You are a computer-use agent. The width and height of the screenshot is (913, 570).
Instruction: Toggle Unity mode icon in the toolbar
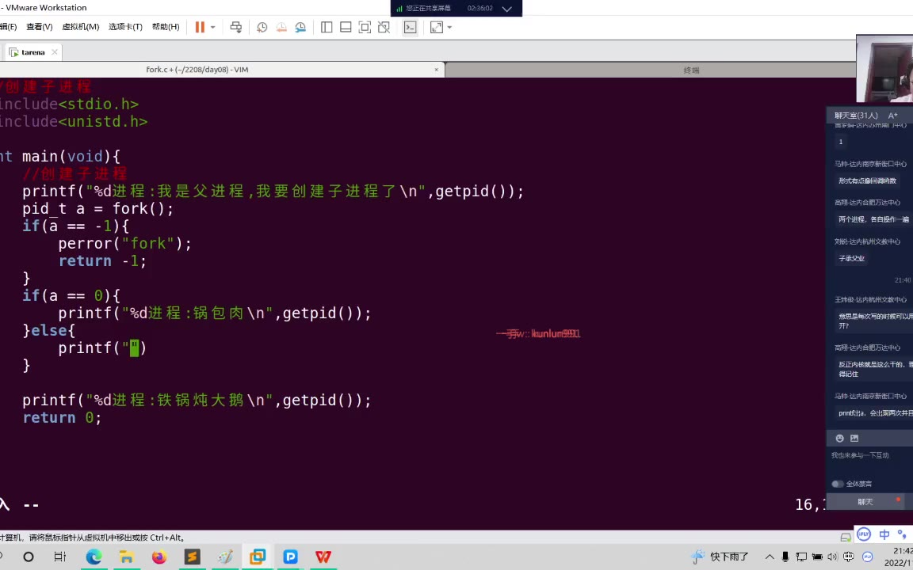click(384, 27)
